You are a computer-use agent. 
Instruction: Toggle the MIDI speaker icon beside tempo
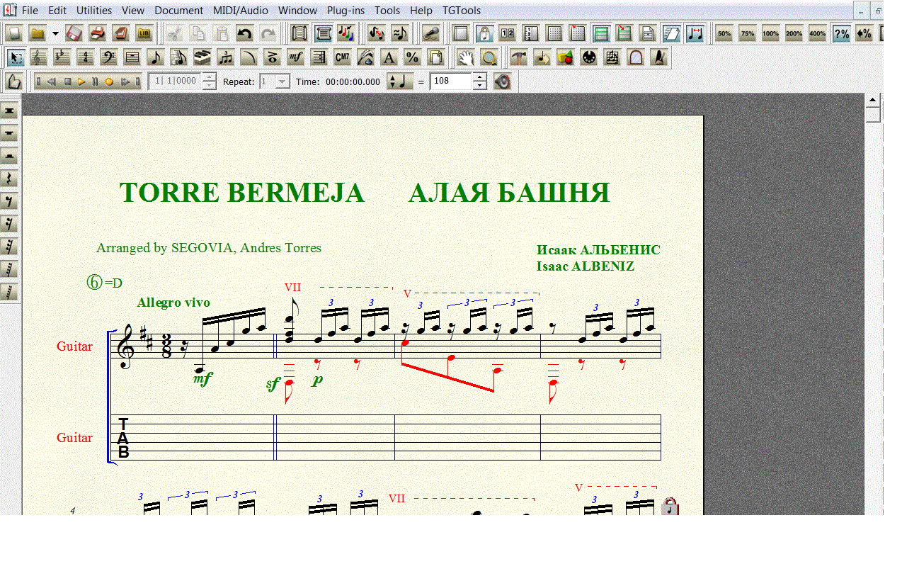pyautogui.click(x=502, y=81)
